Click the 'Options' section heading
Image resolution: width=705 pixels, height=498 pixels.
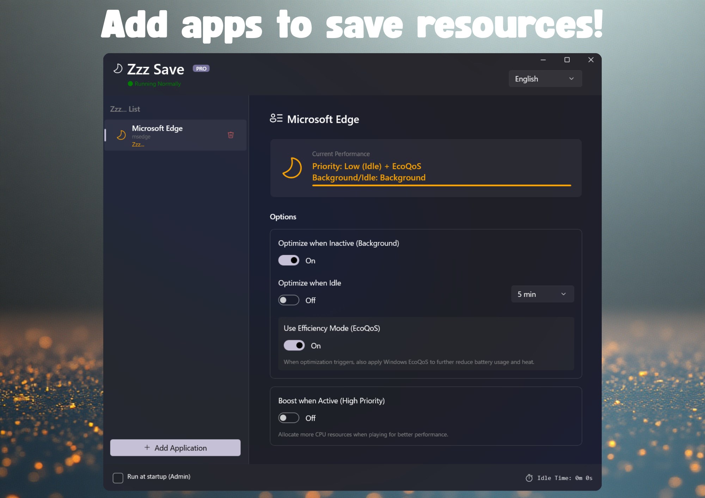(283, 217)
